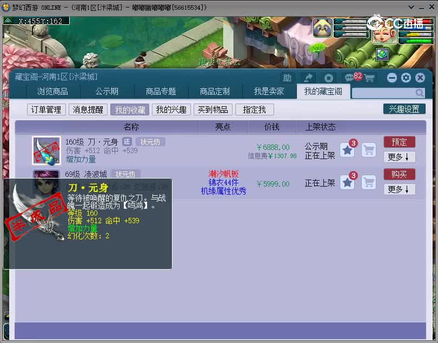Image resolution: width=438 pixels, height=343 pixels.
Task: Open the gear settings icon of 藏宝阁 panel
Action: point(406,78)
